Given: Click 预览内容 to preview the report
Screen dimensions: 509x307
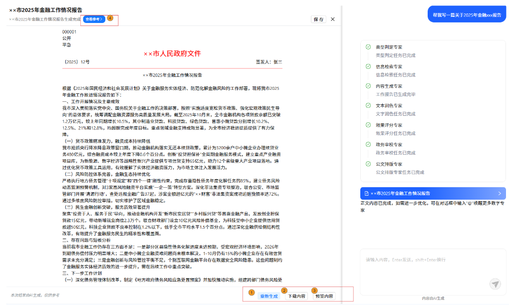Looking at the screenshot, I should [x=324, y=296].
